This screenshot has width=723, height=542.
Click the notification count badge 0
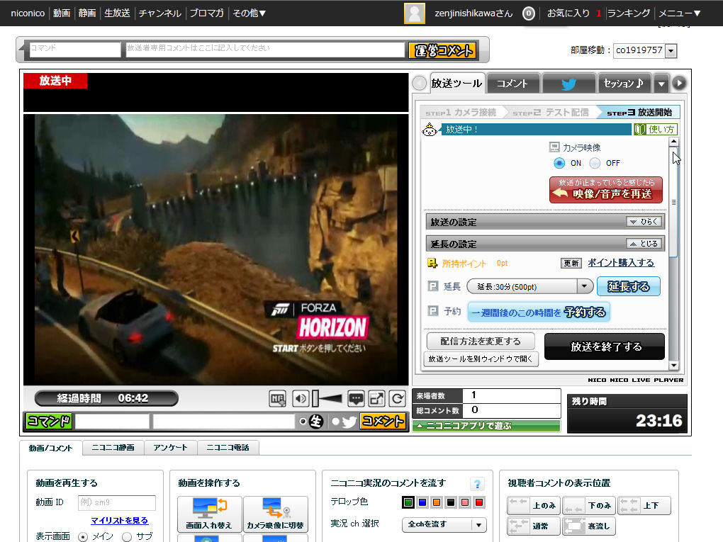tap(528, 13)
